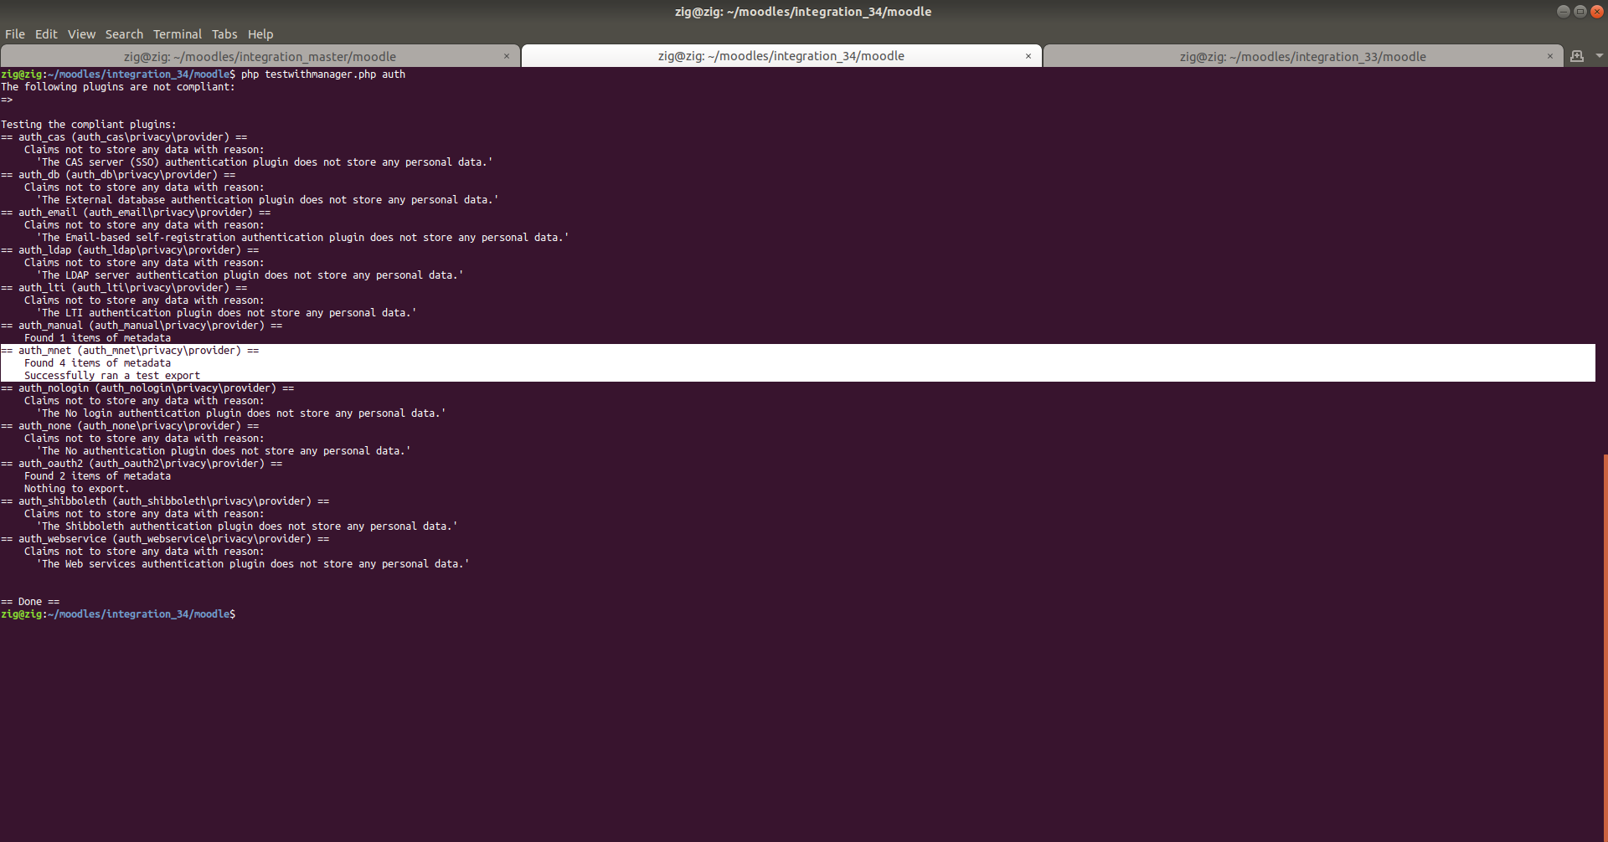Viewport: 1608px width, 842px height.
Task: Click the terminal vertical scrollbar
Action: (x=1605, y=647)
